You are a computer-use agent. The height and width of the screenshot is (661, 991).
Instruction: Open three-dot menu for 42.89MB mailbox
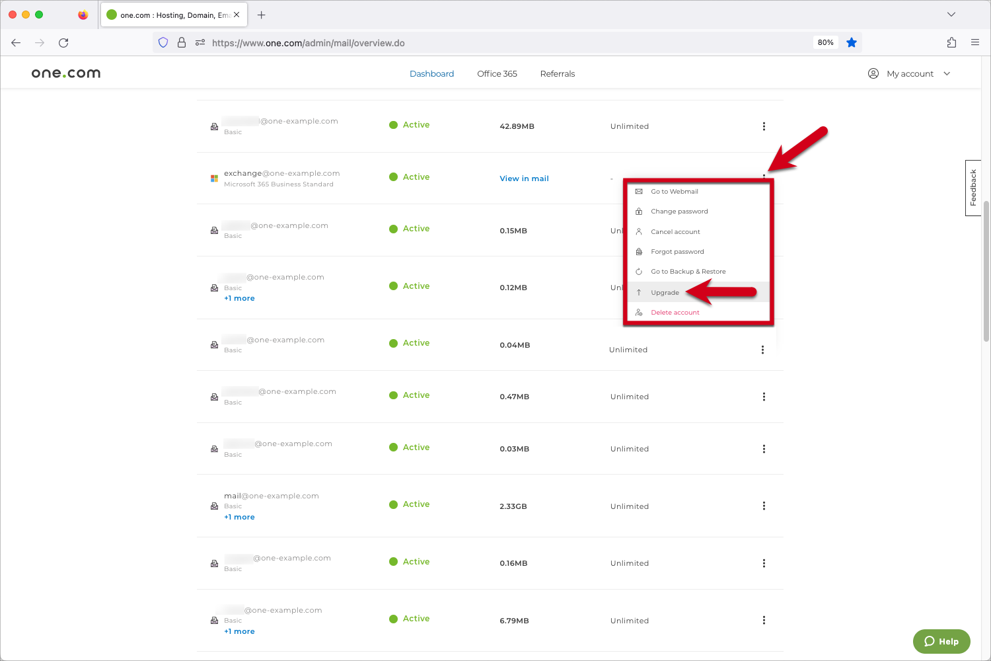point(764,126)
